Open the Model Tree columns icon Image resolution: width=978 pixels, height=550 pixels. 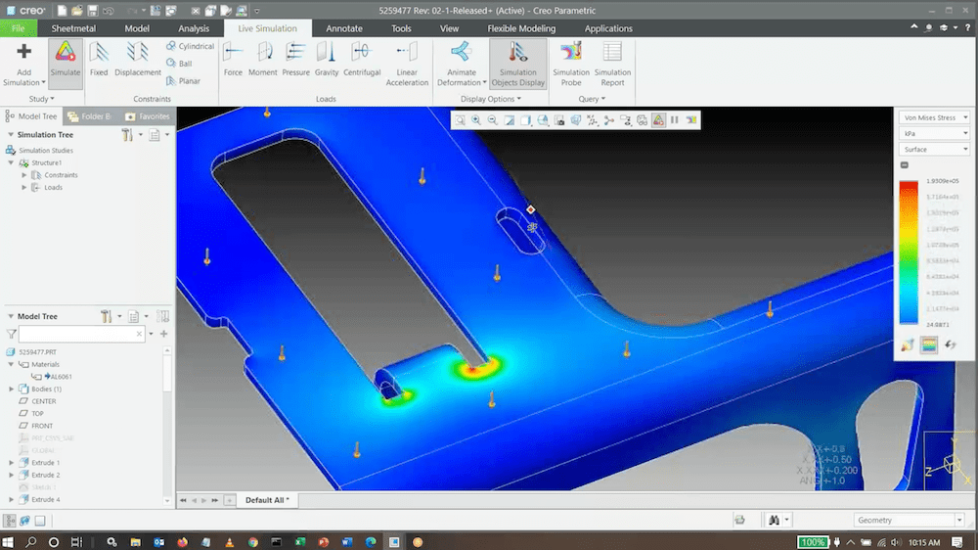162,316
